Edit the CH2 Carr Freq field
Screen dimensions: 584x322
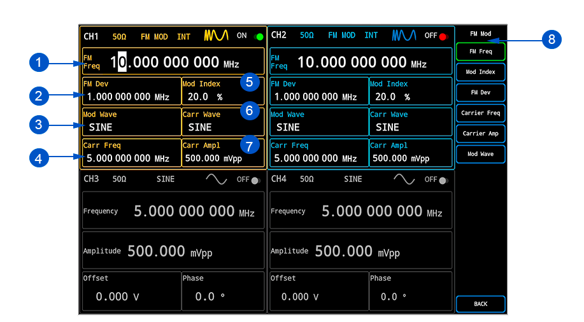point(319,153)
